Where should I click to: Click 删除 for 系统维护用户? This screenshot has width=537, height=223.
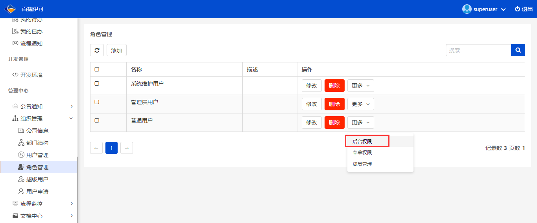point(334,86)
